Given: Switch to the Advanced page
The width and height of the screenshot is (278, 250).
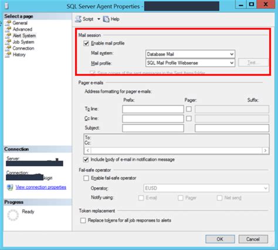Looking at the screenshot, I should (x=22, y=29).
